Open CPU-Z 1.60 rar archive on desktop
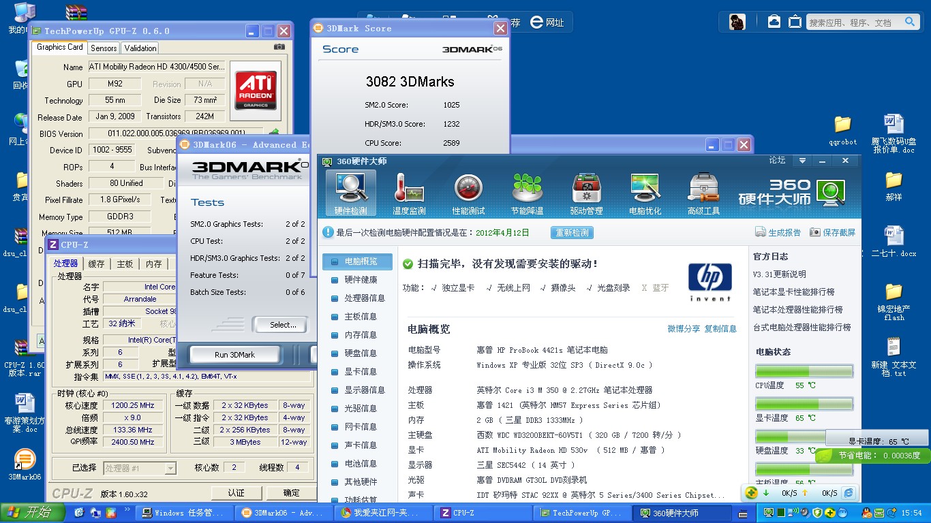The image size is (931, 523). (25, 358)
